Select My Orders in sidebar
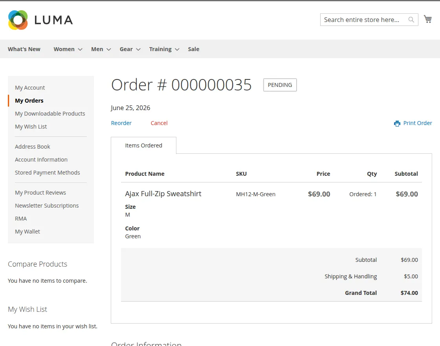 (x=29, y=101)
